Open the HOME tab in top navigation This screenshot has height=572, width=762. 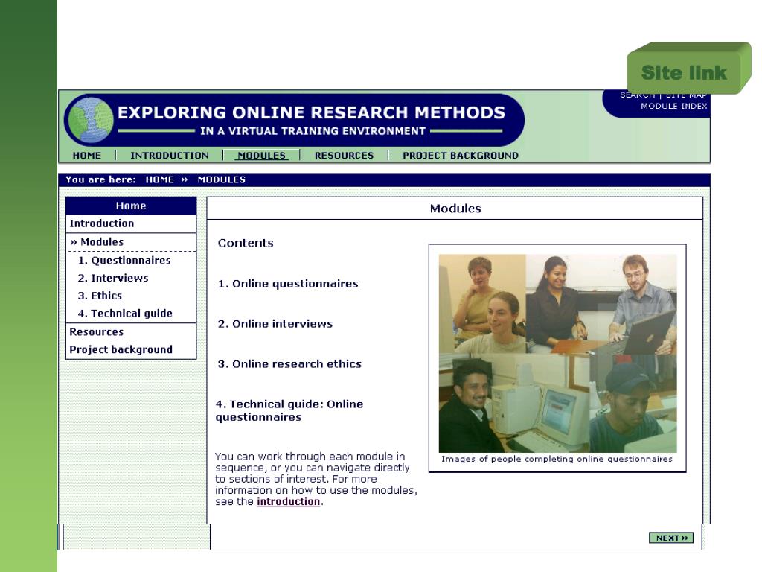[x=87, y=155]
